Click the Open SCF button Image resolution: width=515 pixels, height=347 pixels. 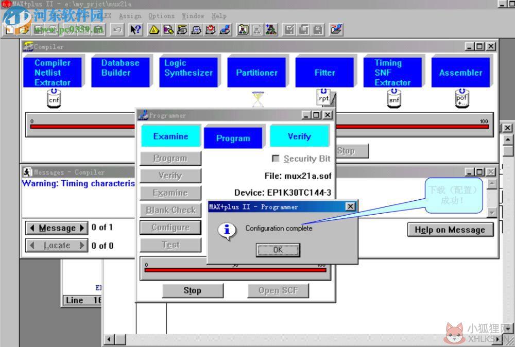click(x=278, y=290)
